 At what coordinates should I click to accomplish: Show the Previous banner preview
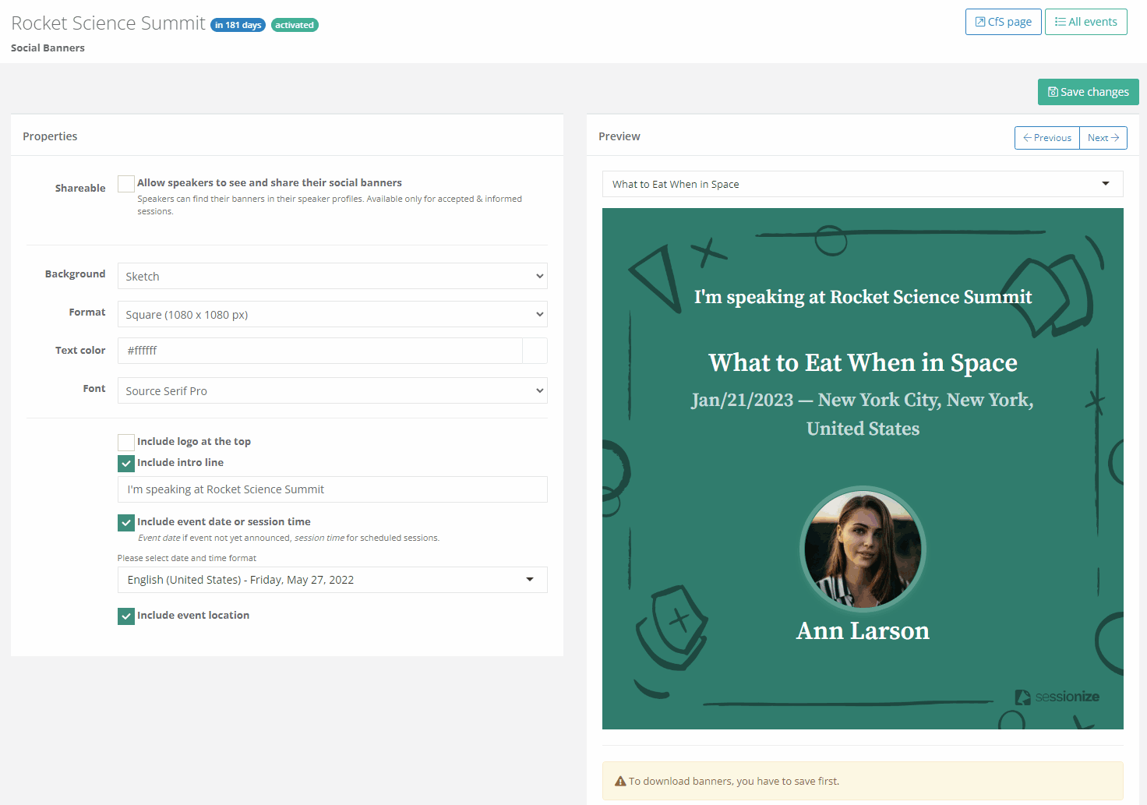(x=1046, y=138)
